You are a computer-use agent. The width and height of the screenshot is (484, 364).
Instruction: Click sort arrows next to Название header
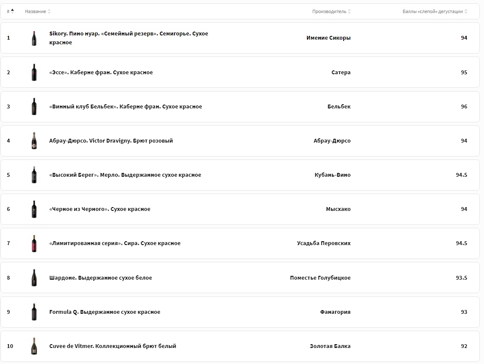pos(49,11)
